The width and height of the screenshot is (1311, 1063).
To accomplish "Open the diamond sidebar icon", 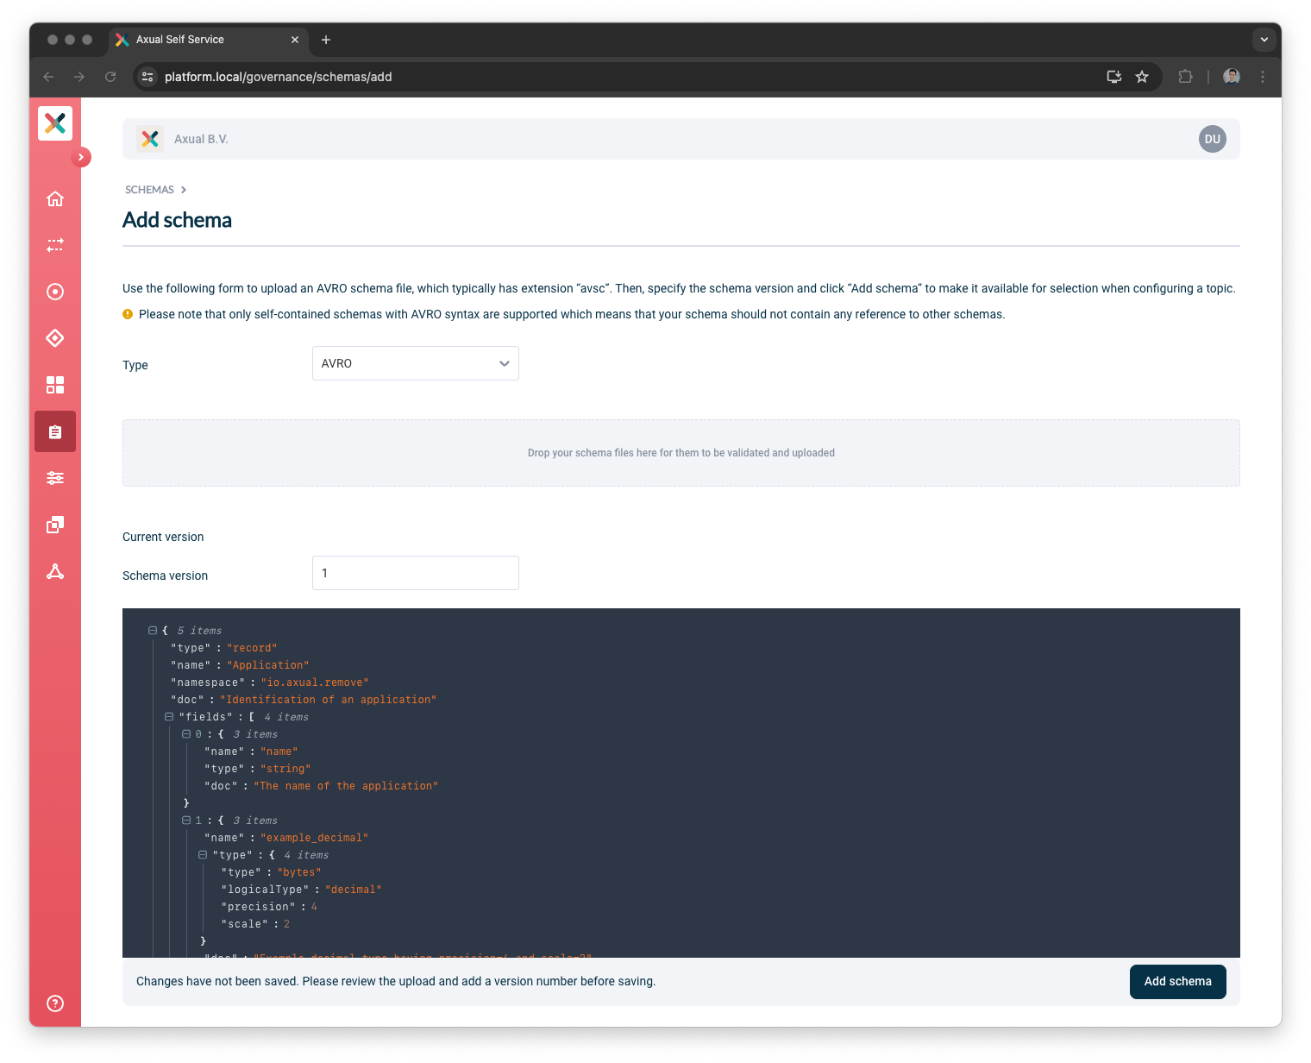I will [55, 338].
